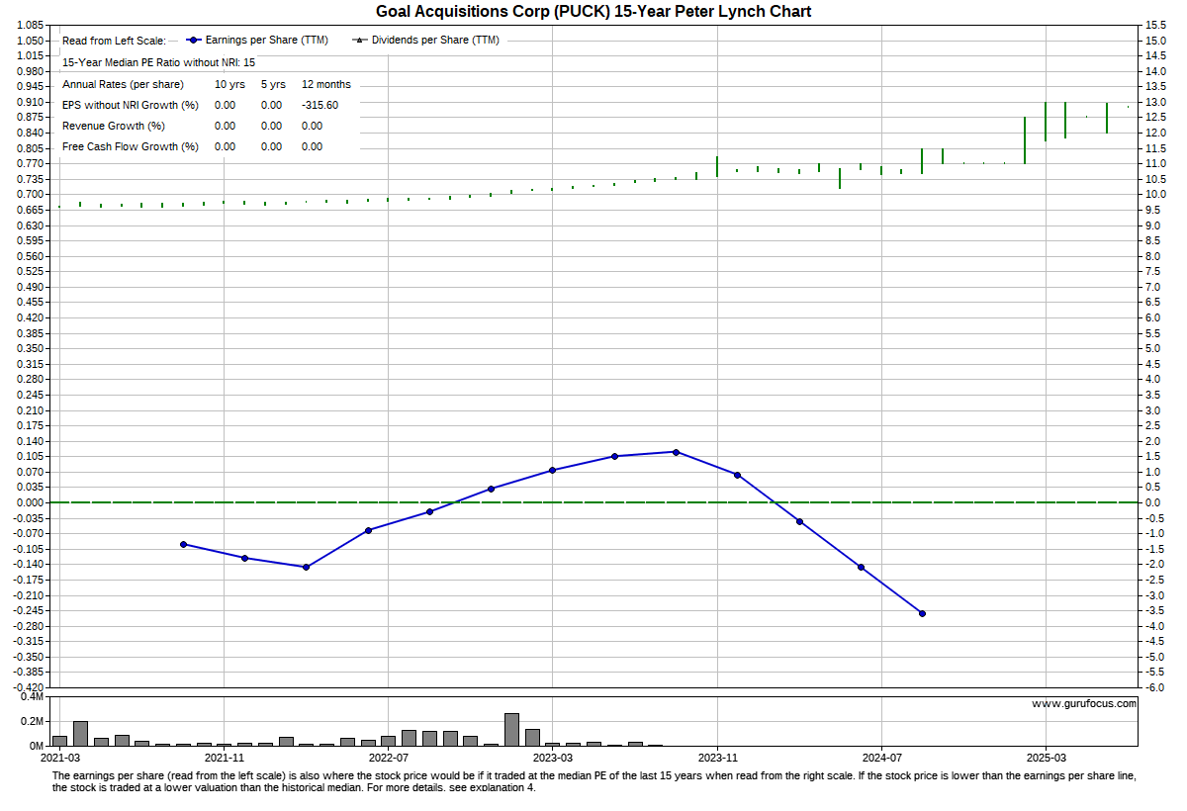Click the left axis value 0.700
This screenshot has width=1187, height=811.
(32, 195)
